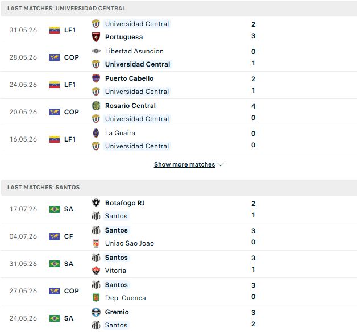The width and height of the screenshot is (357, 332).
Task: Click the Puerto Cabello club crest
Action: click(x=96, y=78)
